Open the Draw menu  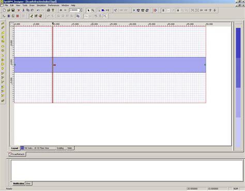[x=32, y=5]
